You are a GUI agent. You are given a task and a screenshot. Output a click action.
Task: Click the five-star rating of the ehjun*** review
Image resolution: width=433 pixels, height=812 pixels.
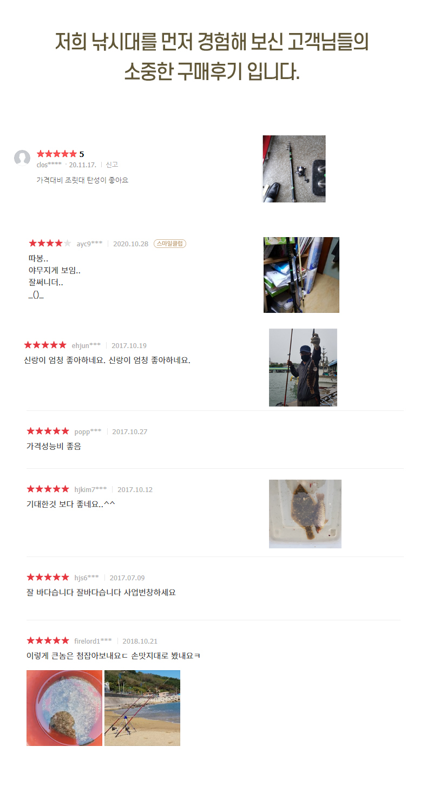coord(45,345)
